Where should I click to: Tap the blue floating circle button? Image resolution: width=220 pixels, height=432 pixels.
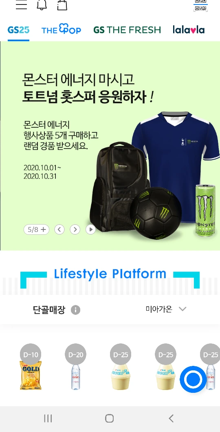[193, 379]
